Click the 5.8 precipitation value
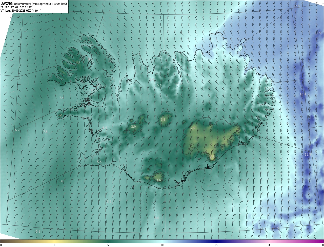The width and height of the screenshot is (324, 247). click(x=61, y=181)
